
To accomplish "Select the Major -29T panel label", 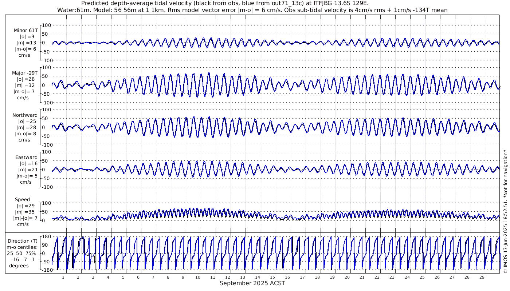I will pyautogui.click(x=25, y=73).
